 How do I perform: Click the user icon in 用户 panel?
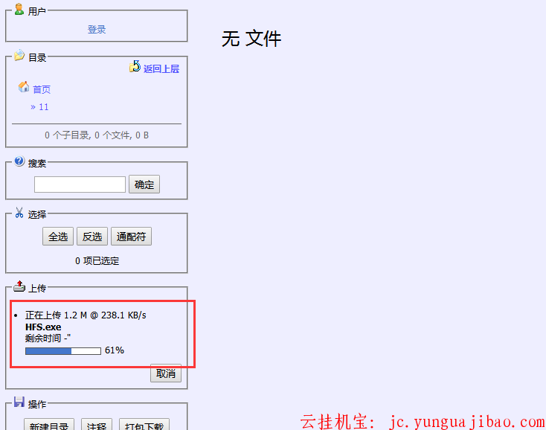tap(19, 9)
